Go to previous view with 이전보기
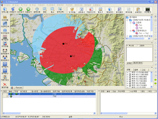 (x=20, y=10)
